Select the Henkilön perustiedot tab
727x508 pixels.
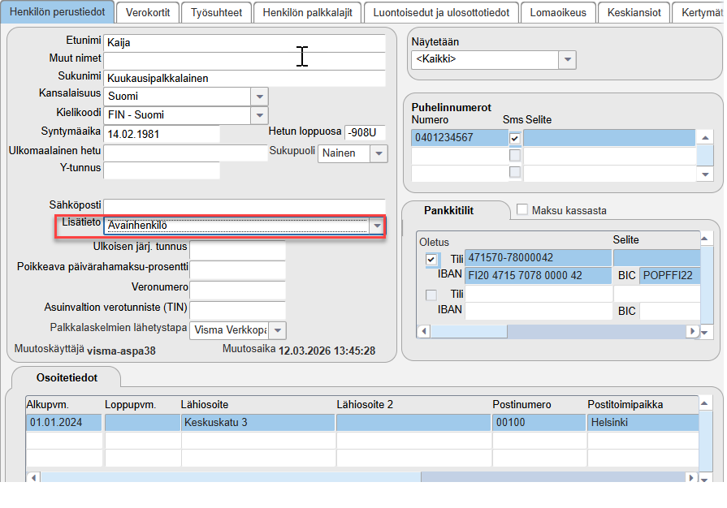pos(58,11)
